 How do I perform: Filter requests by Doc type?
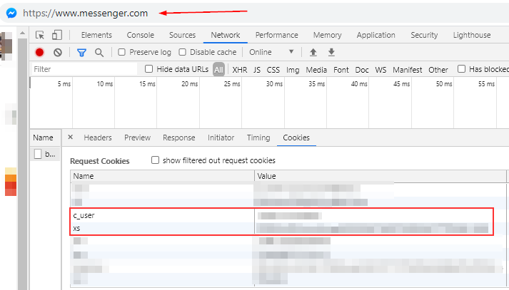[x=362, y=70]
